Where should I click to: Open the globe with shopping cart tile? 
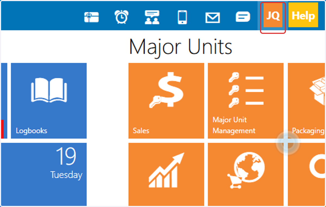(x=246, y=174)
